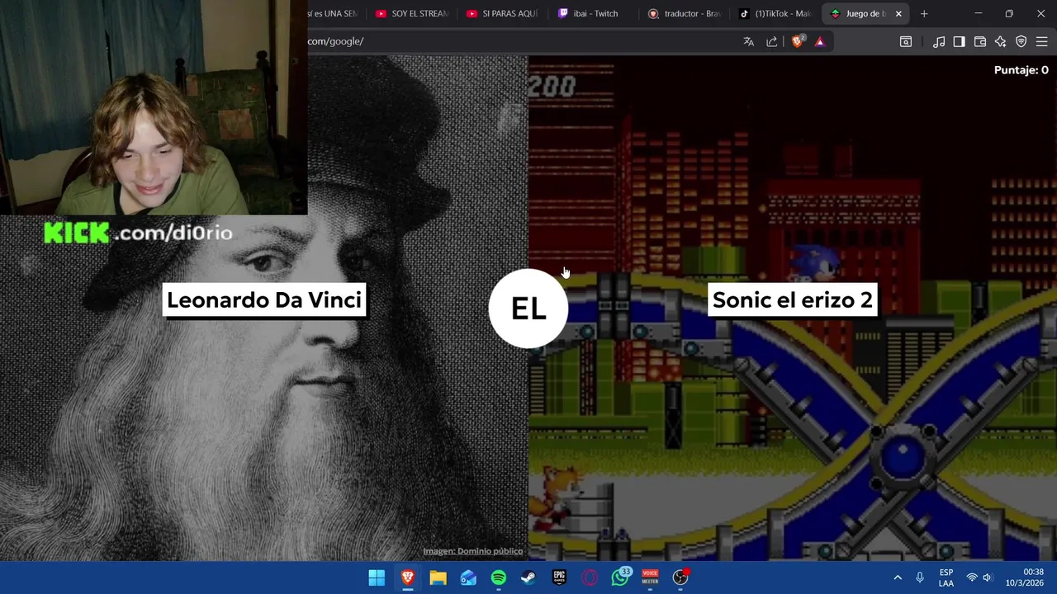Choose the Leonardo Da Vinci option

264,299
